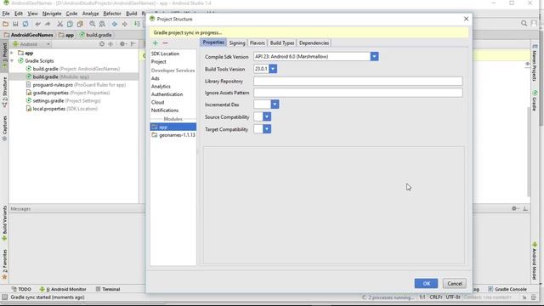
Task: Click the Messages panel hide icon
Action: tap(525, 208)
